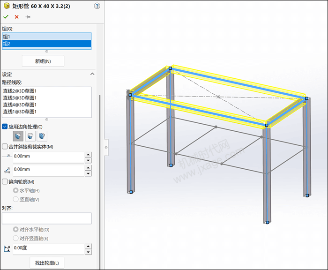The height and width of the screenshot is (270, 328).
Task: Decrease rotation angle 0.00度 down arrow
Action: tap(88, 252)
